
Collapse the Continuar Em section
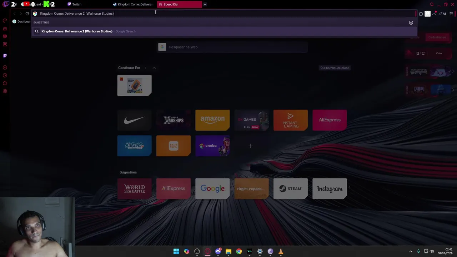coord(154,68)
